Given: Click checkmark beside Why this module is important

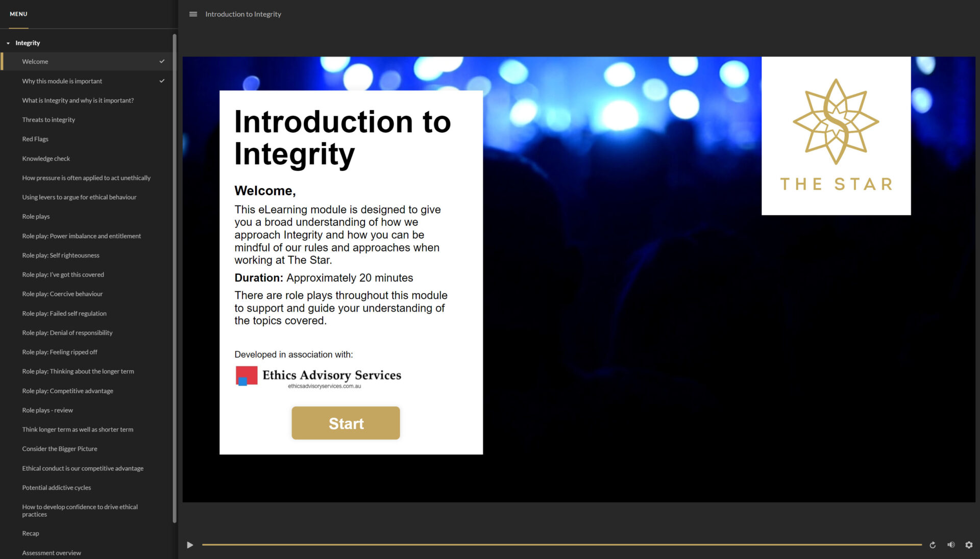Looking at the screenshot, I should pyautogui.click(x=162, y=81).
